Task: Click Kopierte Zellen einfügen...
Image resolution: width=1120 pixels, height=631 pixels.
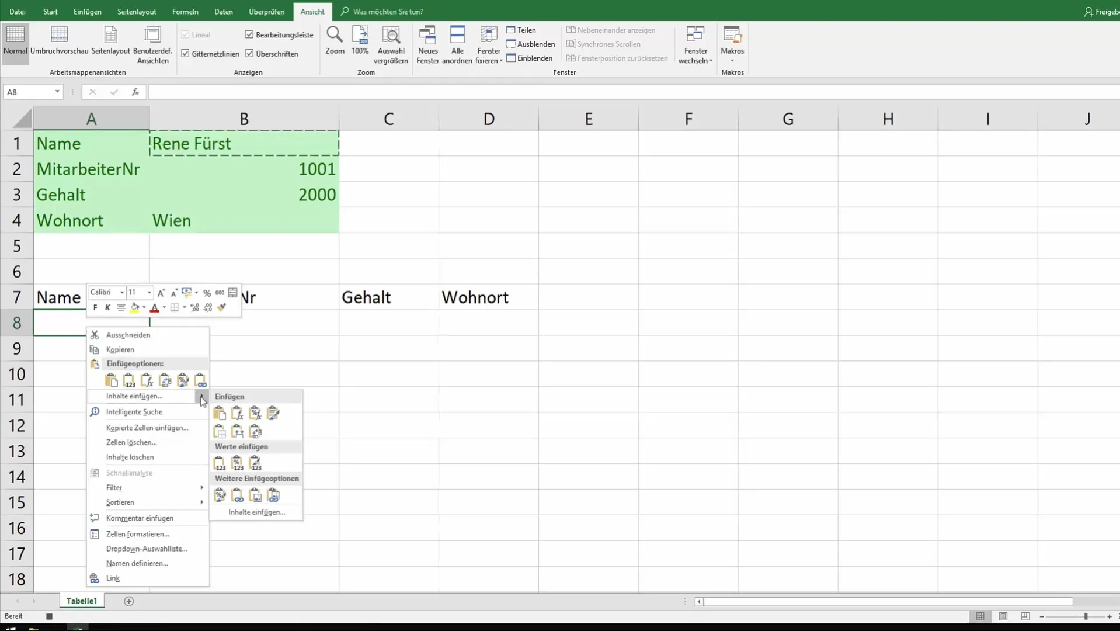Action: point(148,428)
